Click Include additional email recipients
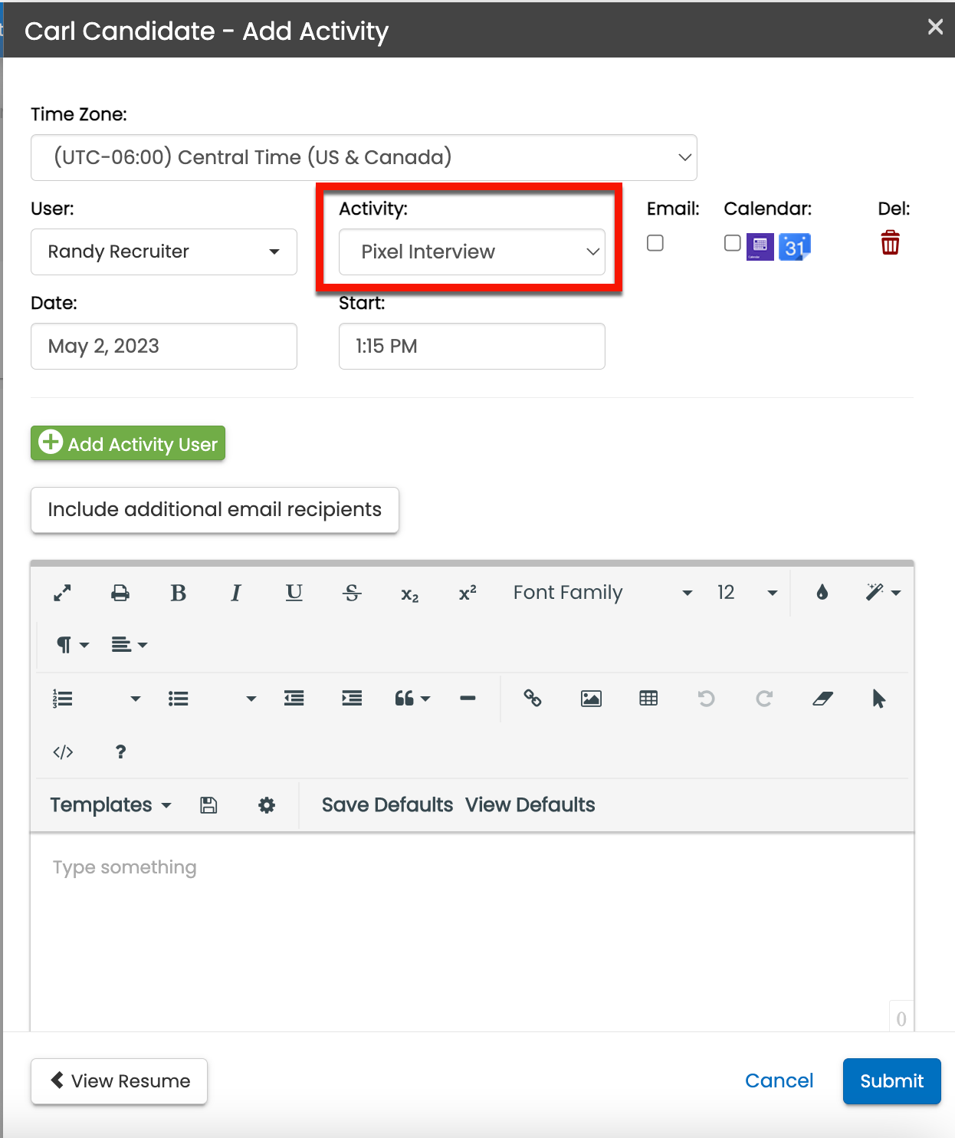The width and height of the screenshot is (955, 1138). pos(215,510)
